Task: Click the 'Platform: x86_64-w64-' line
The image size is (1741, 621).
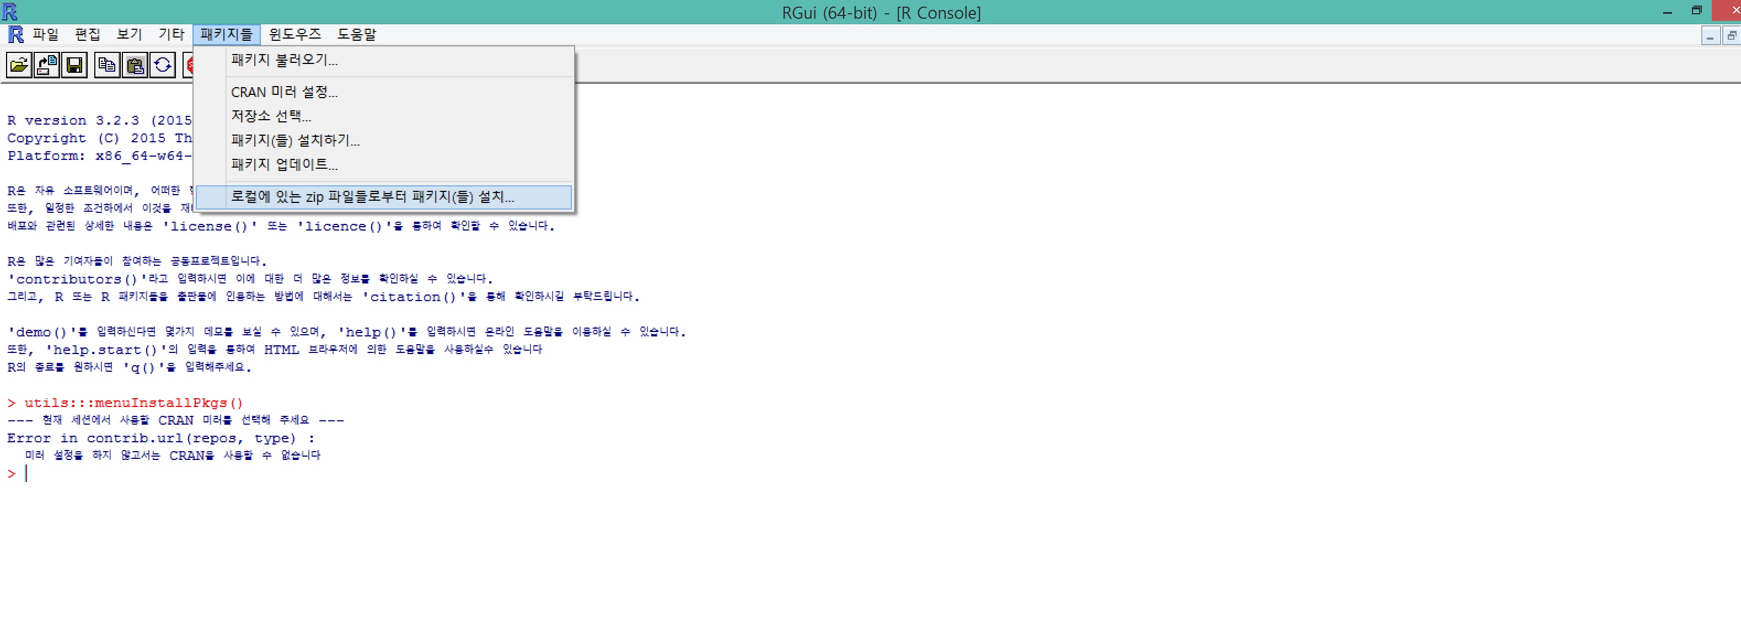Action: (100, 156)
